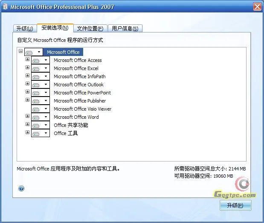264x223 pixels.
Task: Open install option dropdown for Visio Viewer
Action: [x=41, y=109]
